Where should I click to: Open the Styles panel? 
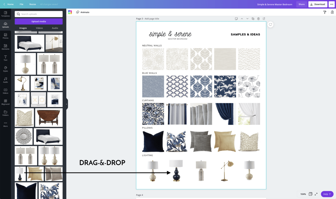pyautogui.click(x=5, y=69)
